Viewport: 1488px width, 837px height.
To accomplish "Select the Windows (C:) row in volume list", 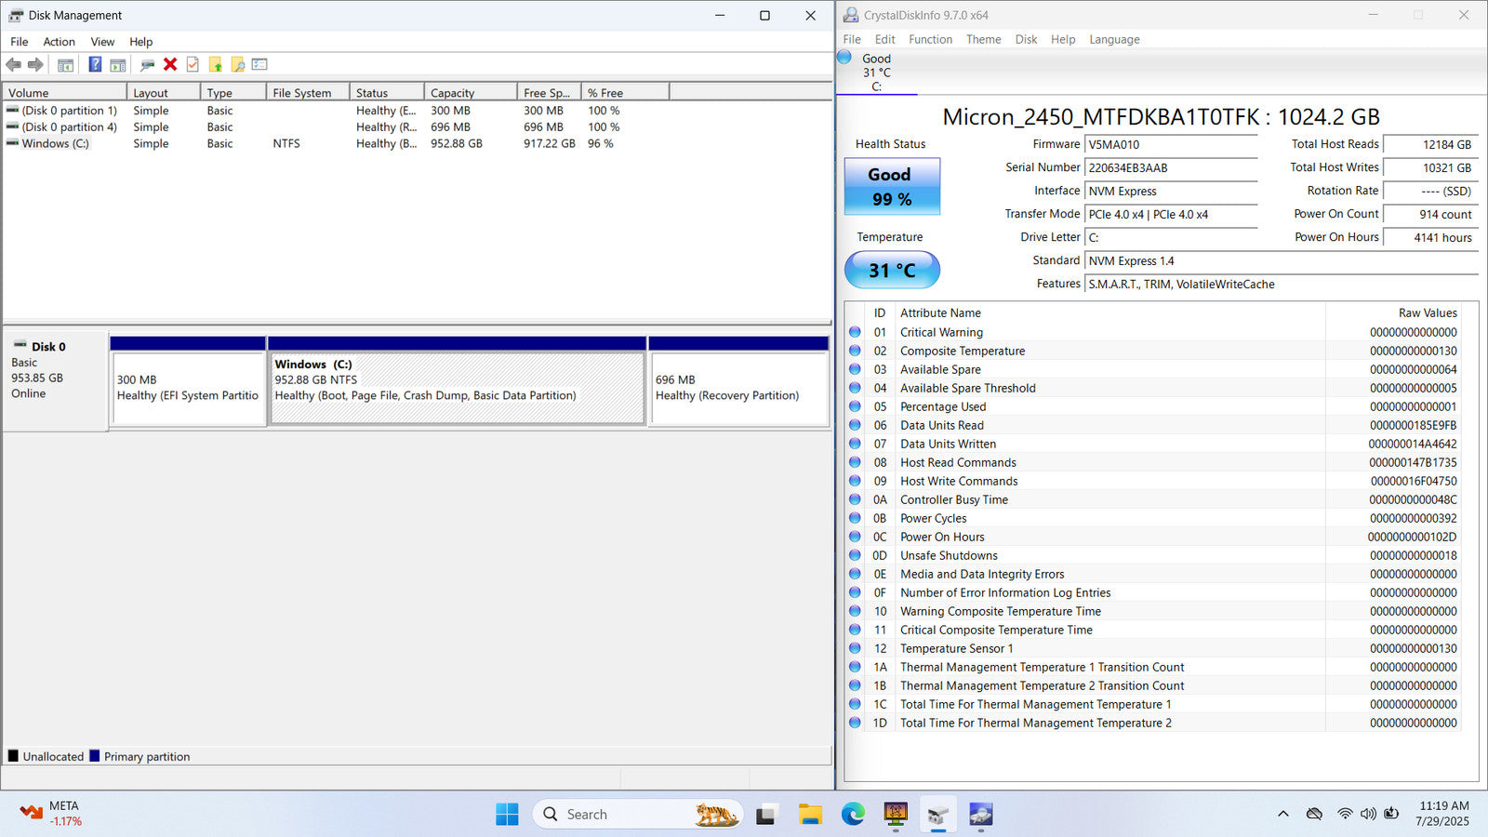I will pyautogui.click(x=56, y=143).
